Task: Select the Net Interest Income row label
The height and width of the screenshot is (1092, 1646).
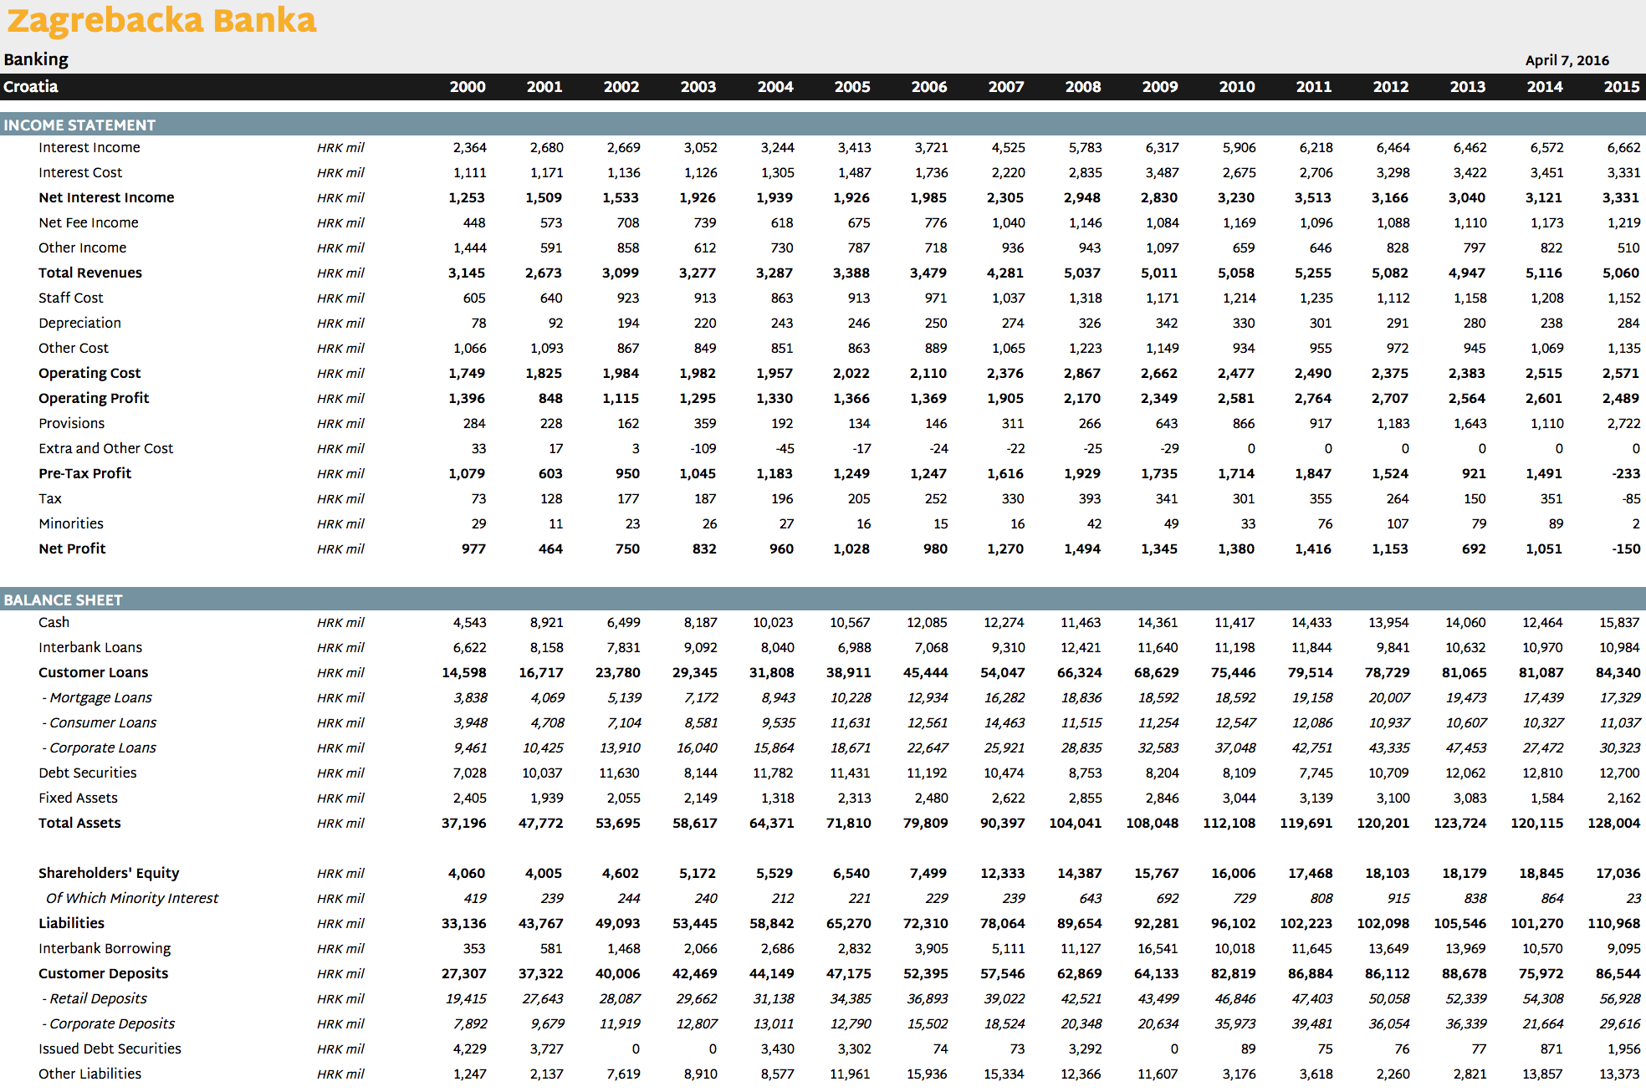Action: pos(106,198)
